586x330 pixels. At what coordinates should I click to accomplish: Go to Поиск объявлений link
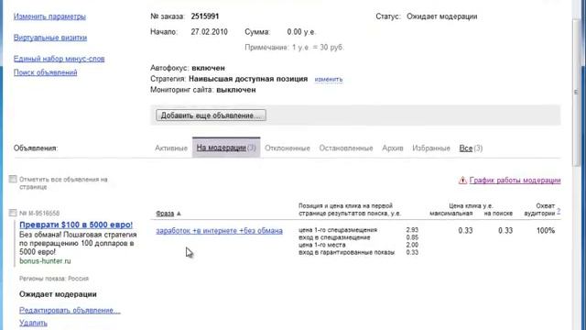pyautogui.click(x=45, y=72)
